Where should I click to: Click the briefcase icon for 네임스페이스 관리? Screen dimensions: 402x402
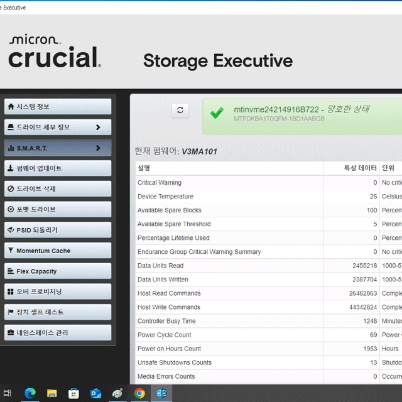11,332
